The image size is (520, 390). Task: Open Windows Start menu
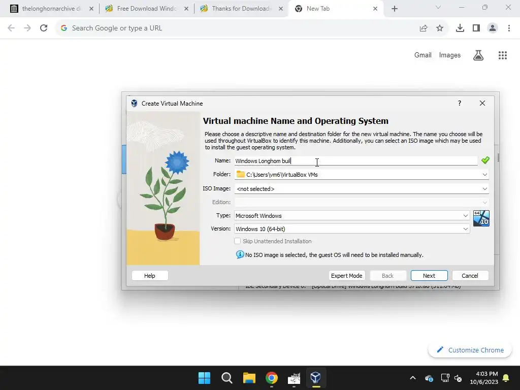point(204,378)
